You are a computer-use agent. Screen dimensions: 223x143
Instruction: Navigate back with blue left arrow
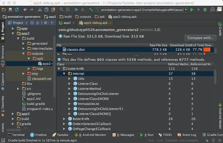(x=76, y=10)
